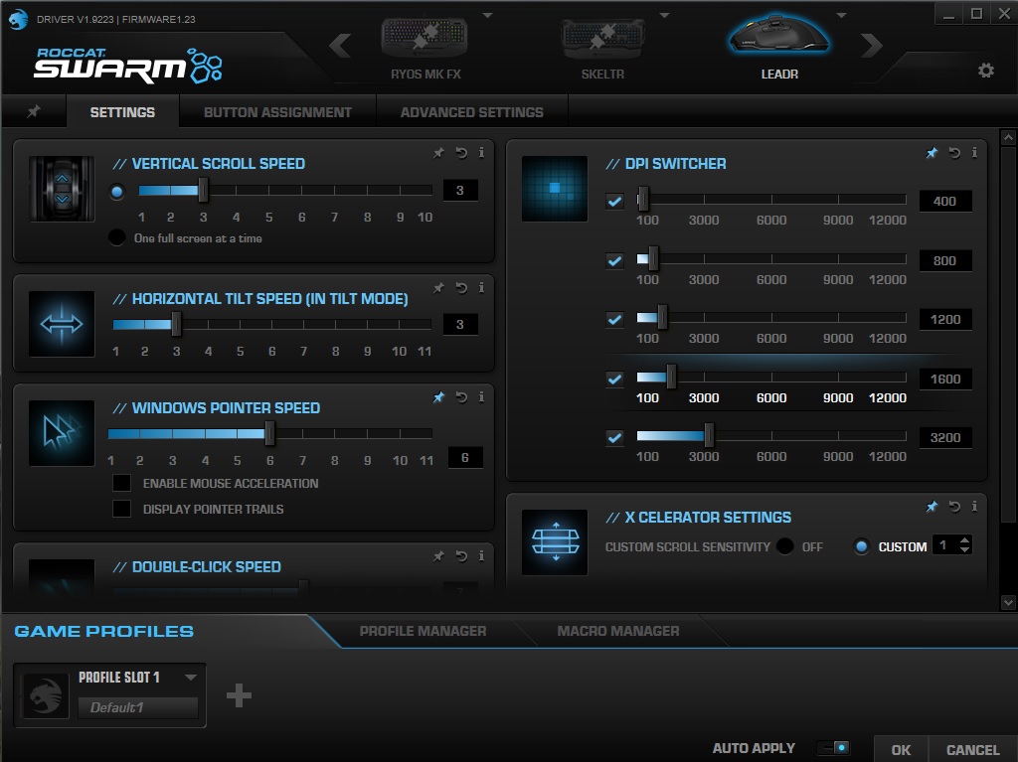Screen dimensions: 1018x762
Task: Set custom scroll sensitivity to Off
Action: pos(785,546)
